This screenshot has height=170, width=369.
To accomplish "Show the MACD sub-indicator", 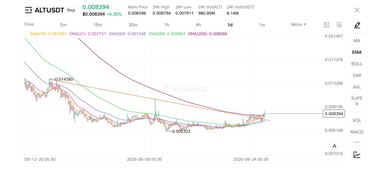I will [x=357, y=132].
